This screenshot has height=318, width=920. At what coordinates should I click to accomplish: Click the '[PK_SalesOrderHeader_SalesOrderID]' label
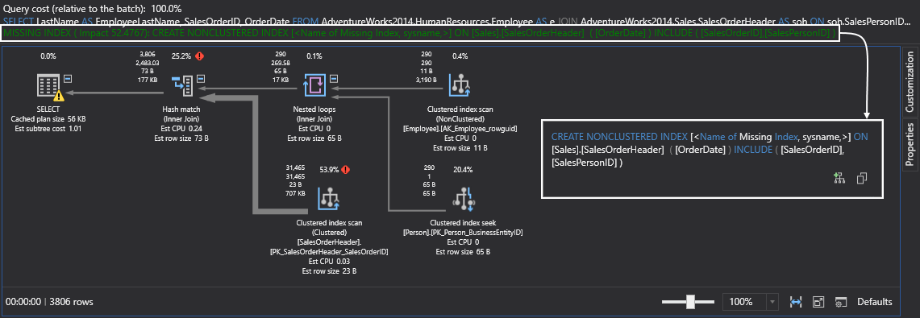pos(329,252)
